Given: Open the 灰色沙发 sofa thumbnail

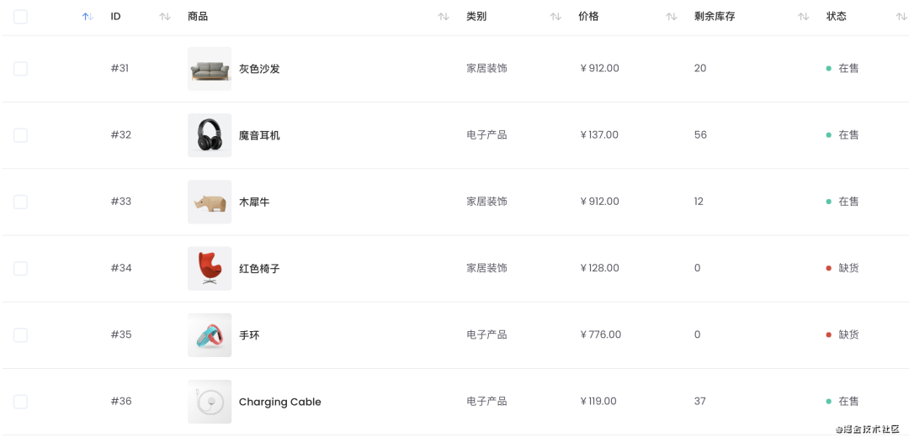Looking at the screenshot, I should click(210, 69).
